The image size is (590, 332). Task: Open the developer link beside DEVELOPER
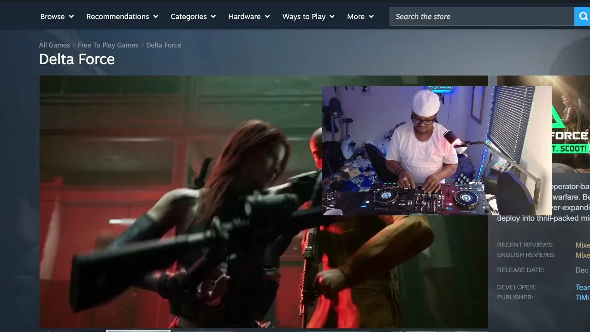(583, 287)
